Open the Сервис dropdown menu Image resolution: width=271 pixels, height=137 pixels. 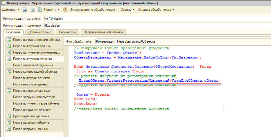[128, 10]
